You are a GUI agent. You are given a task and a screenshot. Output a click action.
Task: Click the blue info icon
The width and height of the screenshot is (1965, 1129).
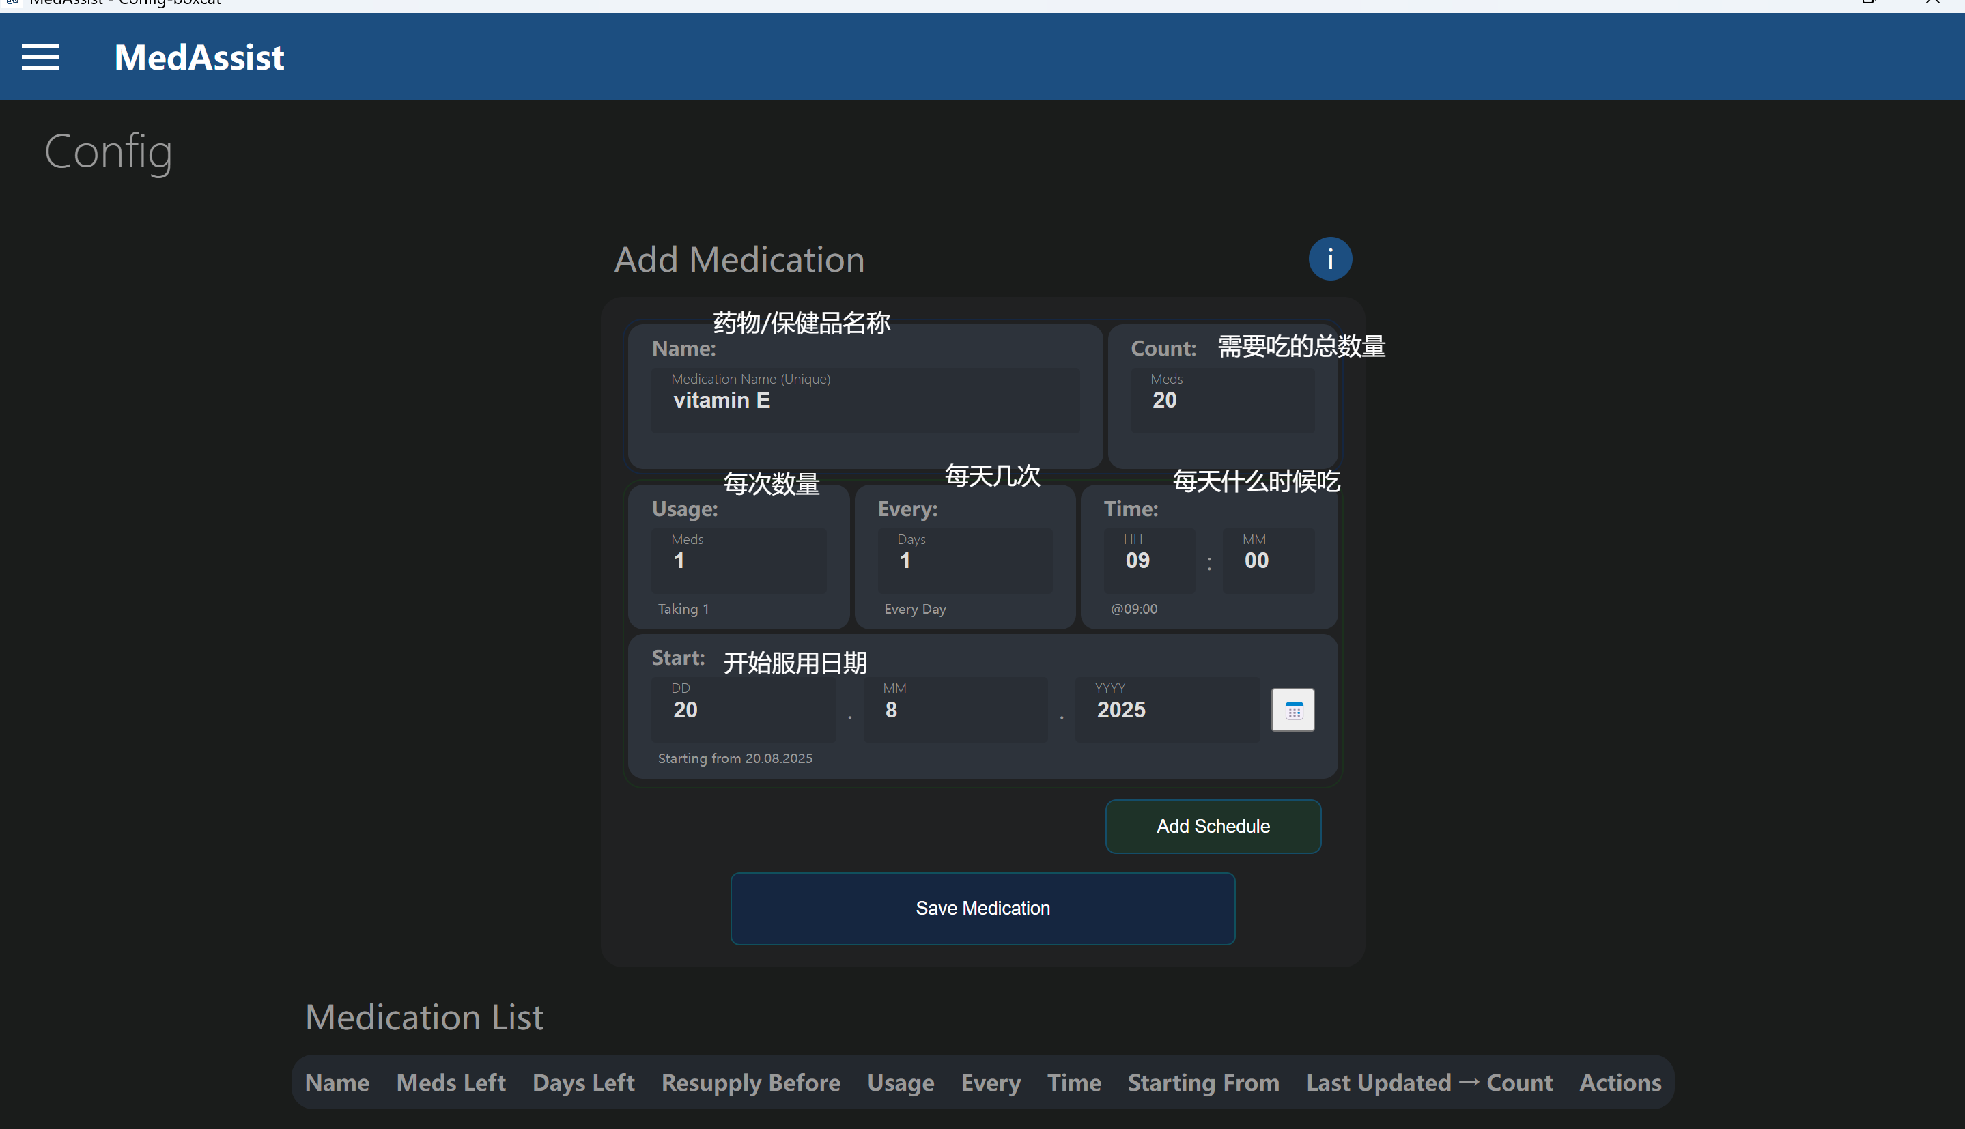coord(1330,258)
